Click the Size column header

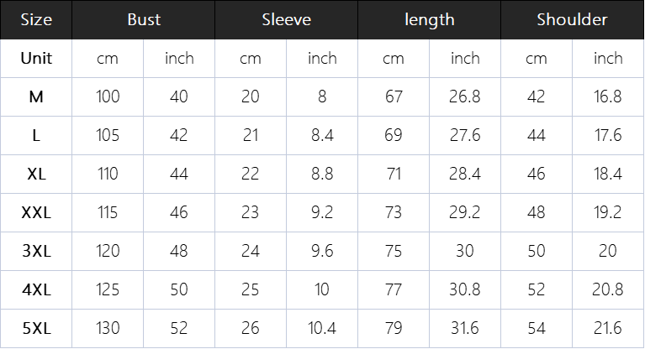pyautogui.click(x=36, y=20)
